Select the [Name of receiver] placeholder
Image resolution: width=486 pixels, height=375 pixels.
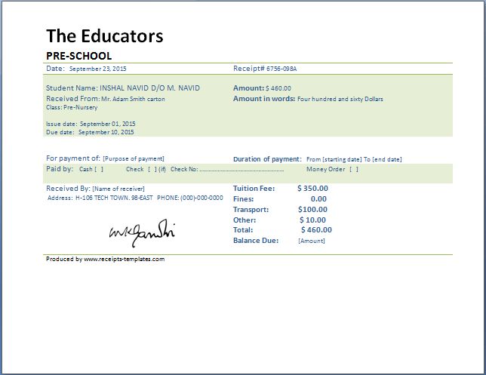tap(118, 189)
